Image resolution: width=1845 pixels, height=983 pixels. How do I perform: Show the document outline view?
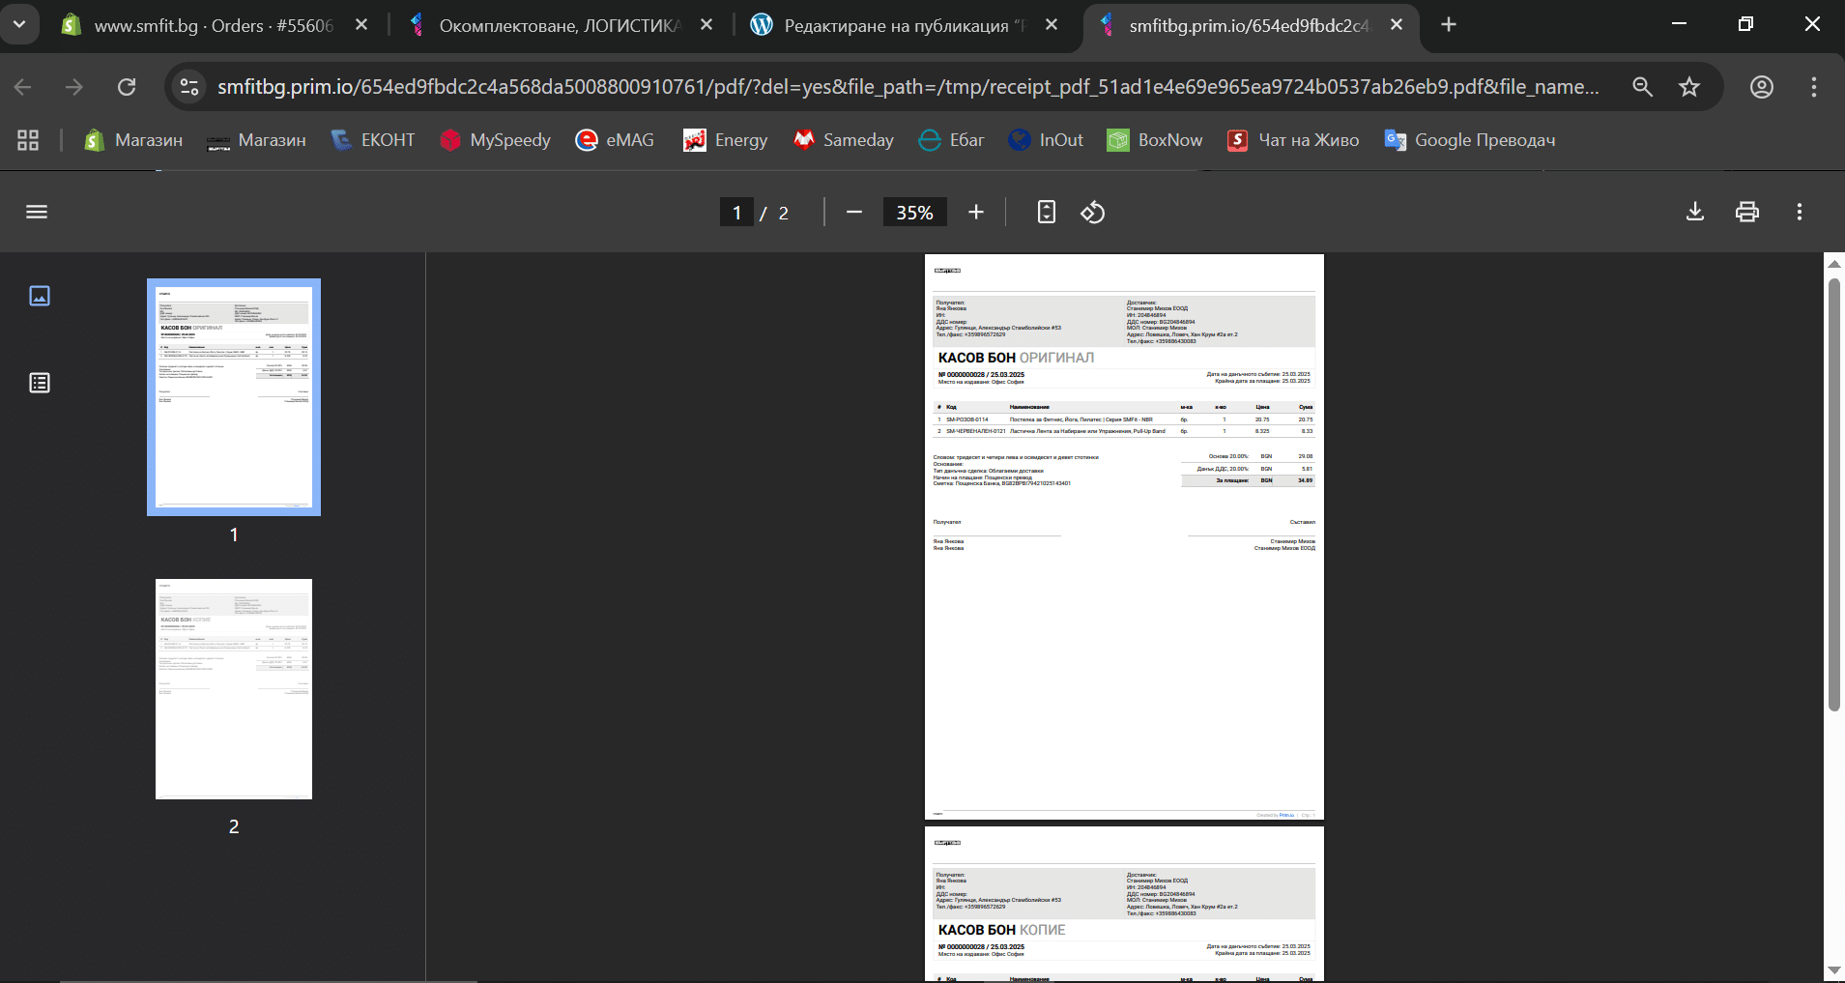pyautogui.click(x=40, y=383)
